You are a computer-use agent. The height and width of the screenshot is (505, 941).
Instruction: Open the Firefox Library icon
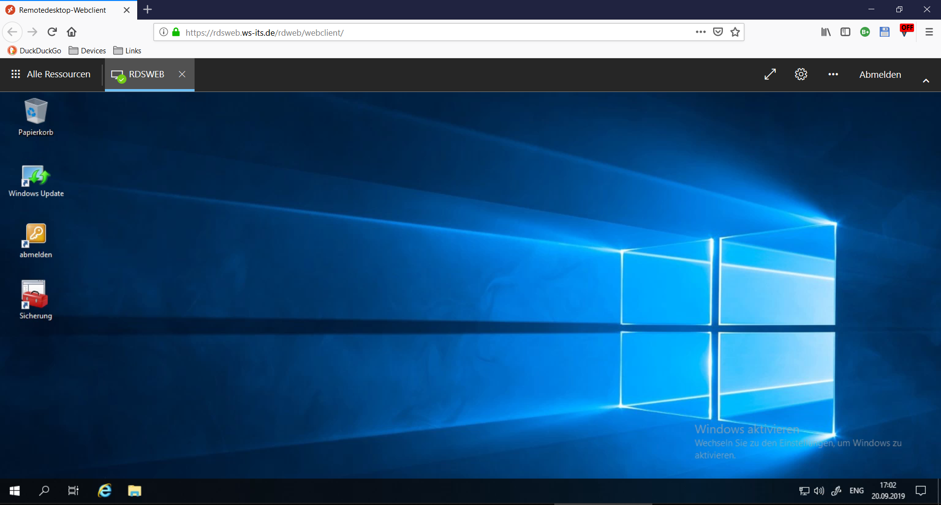pos(826,32)
